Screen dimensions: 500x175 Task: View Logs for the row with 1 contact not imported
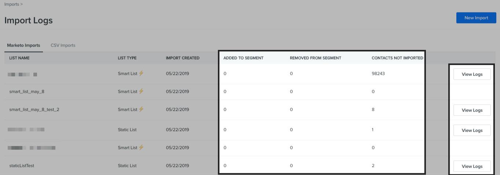[x=472, y=130]
